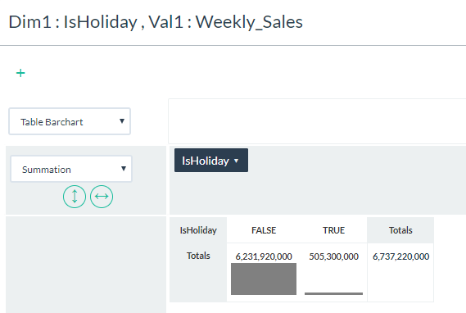This screenshot has height=313, width=466.
Task: Click the Totals row label
Action: click(x=198, y=256)
